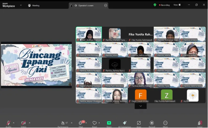This screenshot has height=128, width=208.
Task: Toggle the muted Audio microphone
Action: tap(8, 123)
